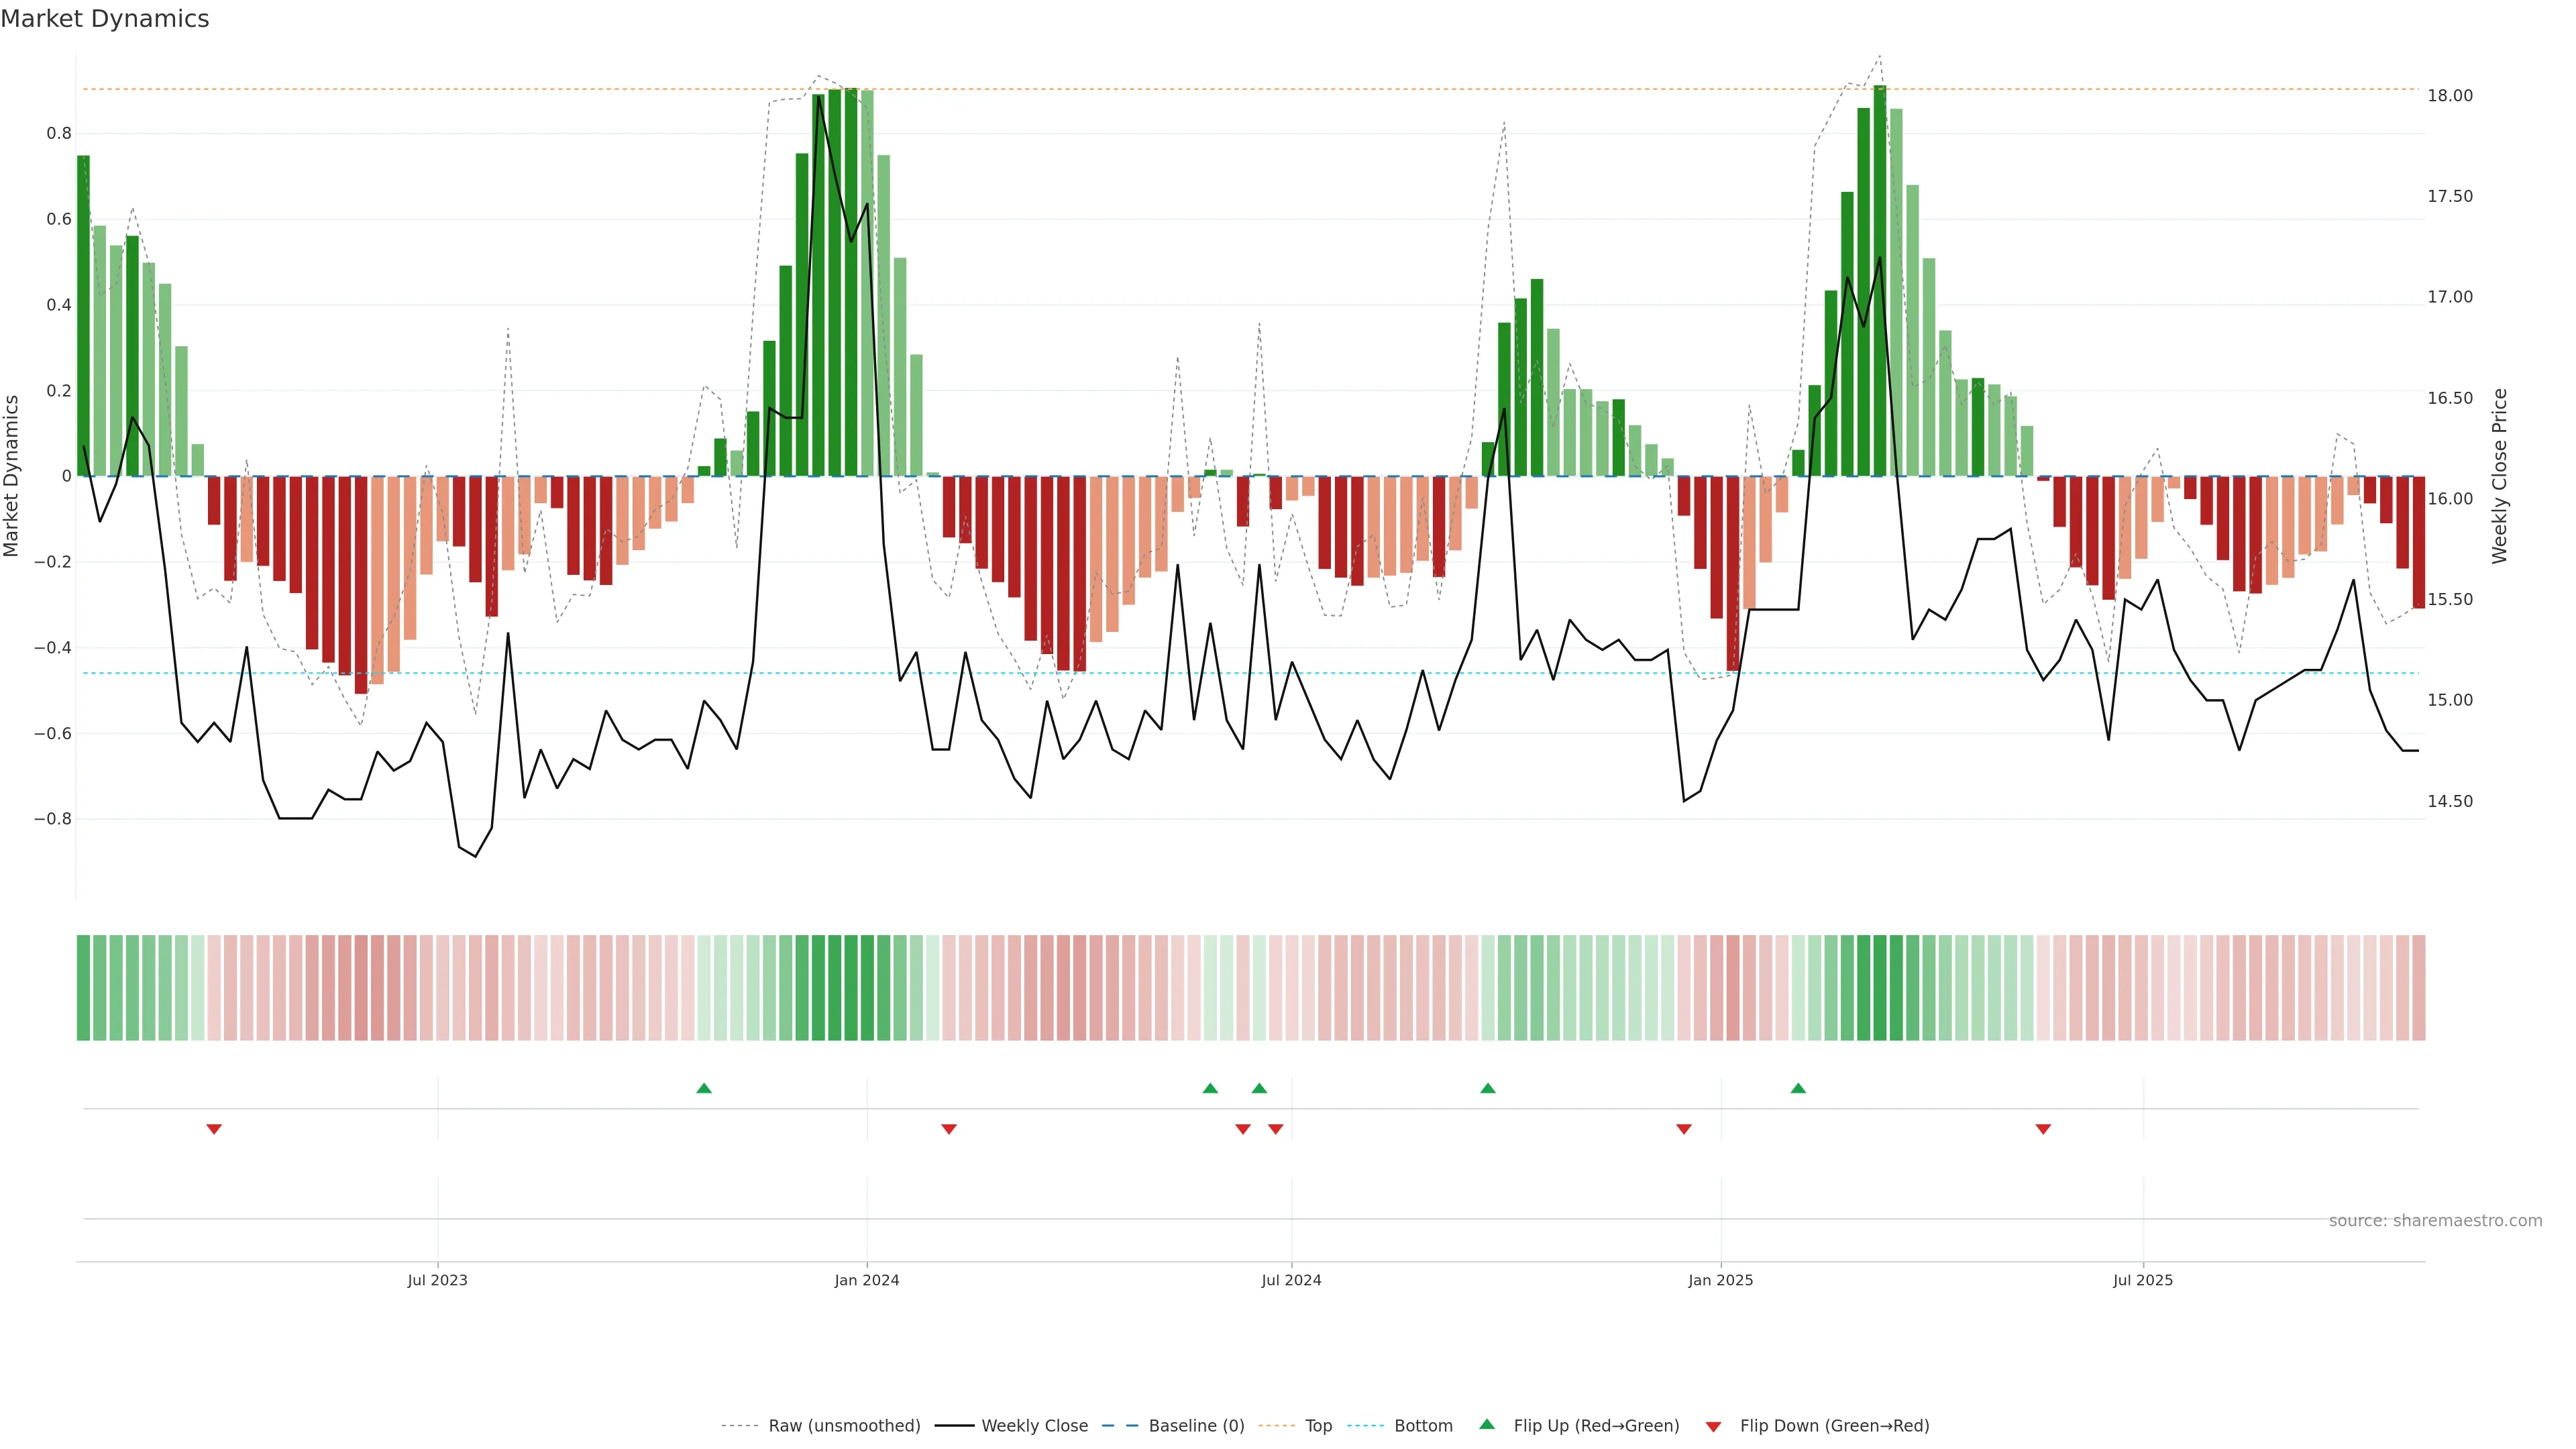Toggle the Top legend entry

(x=1318, y=1426)
